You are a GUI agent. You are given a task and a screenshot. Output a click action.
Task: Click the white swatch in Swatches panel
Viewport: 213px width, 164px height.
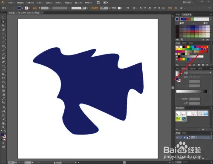tap(181, 47)
